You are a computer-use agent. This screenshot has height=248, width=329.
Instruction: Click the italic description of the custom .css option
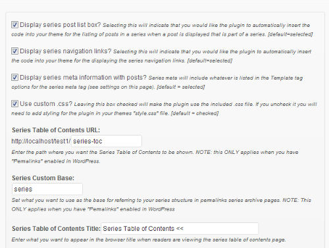point(164,109)
